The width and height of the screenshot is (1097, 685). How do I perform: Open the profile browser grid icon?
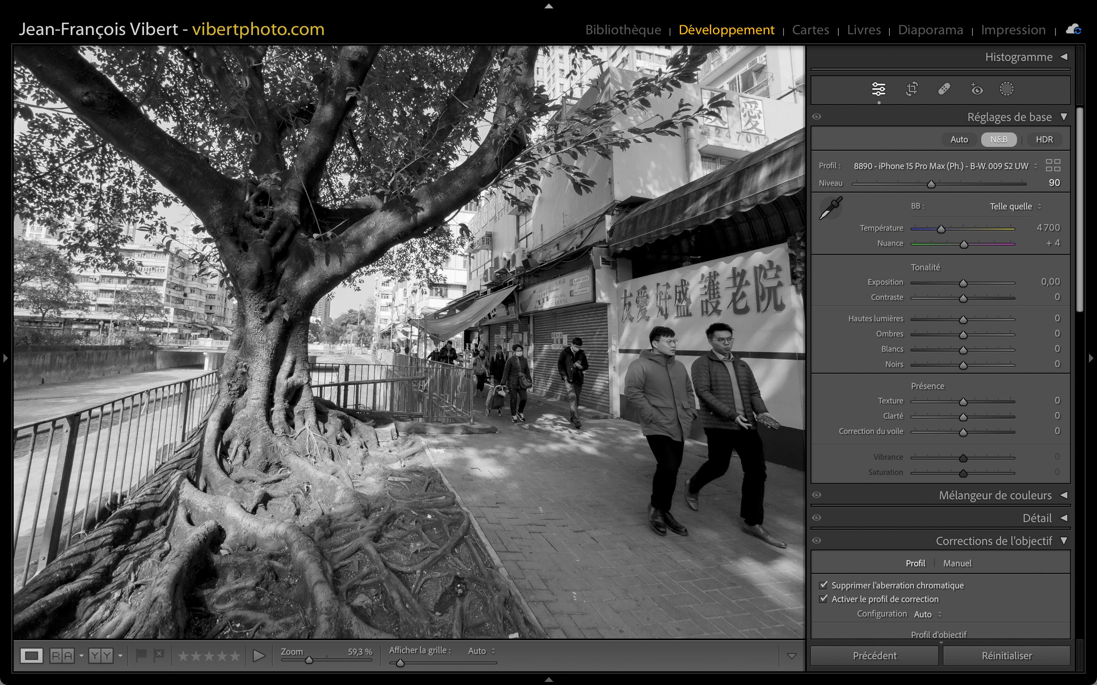tap(1052, 166)
